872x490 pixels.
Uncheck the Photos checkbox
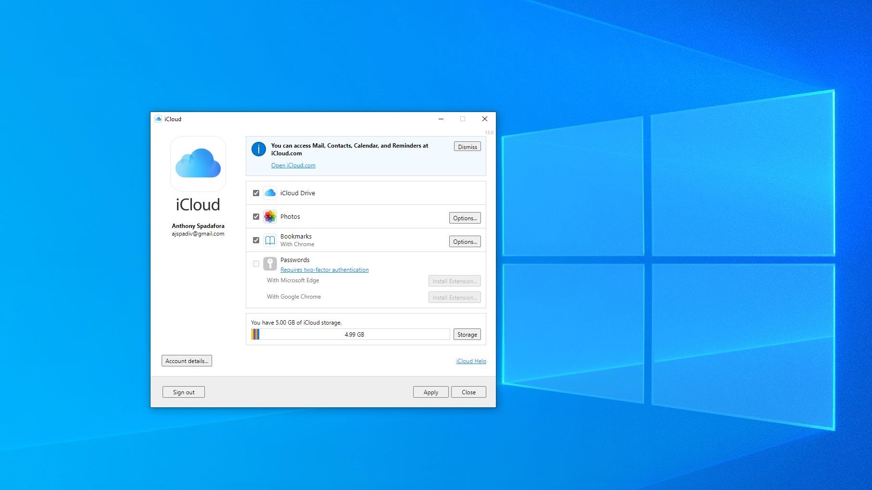pyautogui.click(x=256, y=216)
